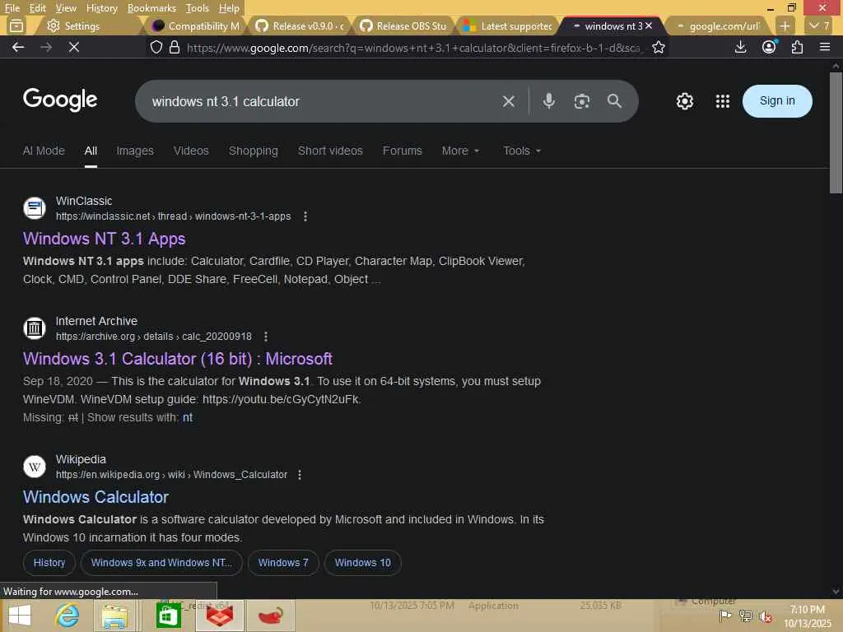Show Videos search results

(191, 151)
